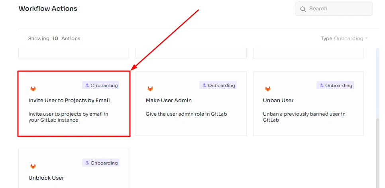Click Onboarding tag on Unblock User card

point(101,163)
